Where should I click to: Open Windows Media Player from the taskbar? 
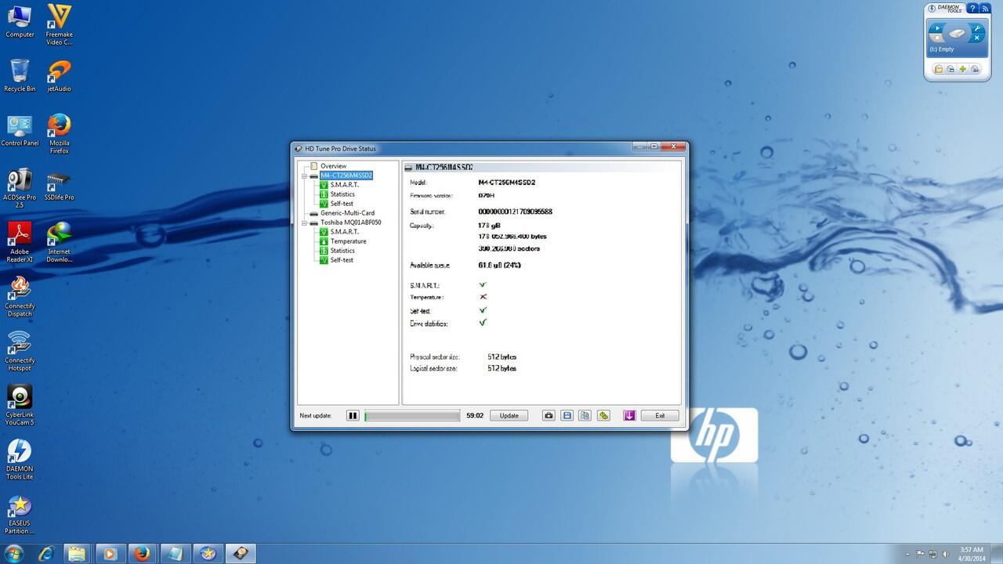click(110, 553)
